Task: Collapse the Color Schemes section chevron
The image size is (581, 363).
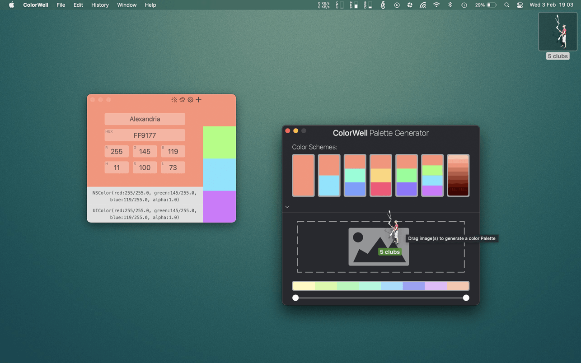Action: point(287,207)
